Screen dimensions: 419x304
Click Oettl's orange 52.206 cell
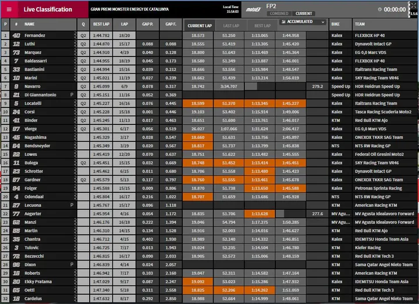tap(229, 290)
